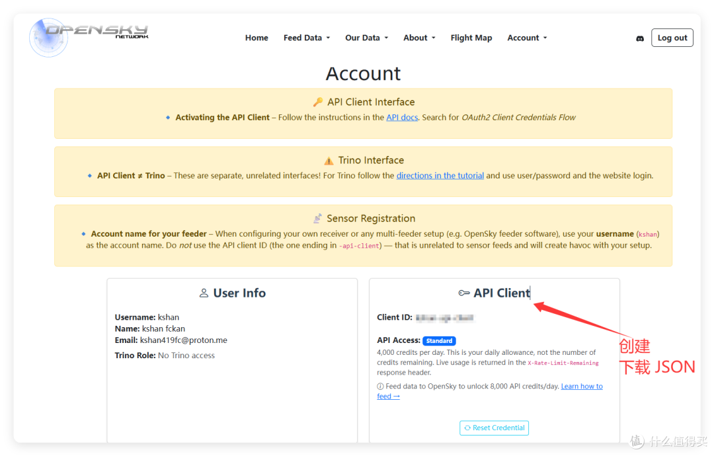Click the API Client panel heading text

point(502,293)
